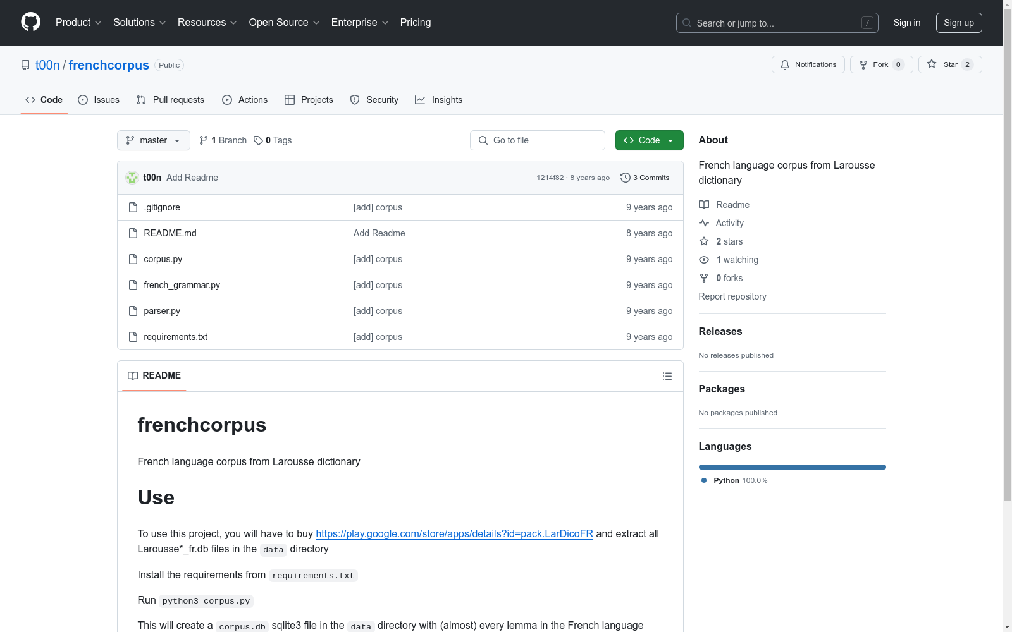Viewport: 1012px width, 632px height.
Task: Open the Packages heading link
Action: (x=722, y=389)
